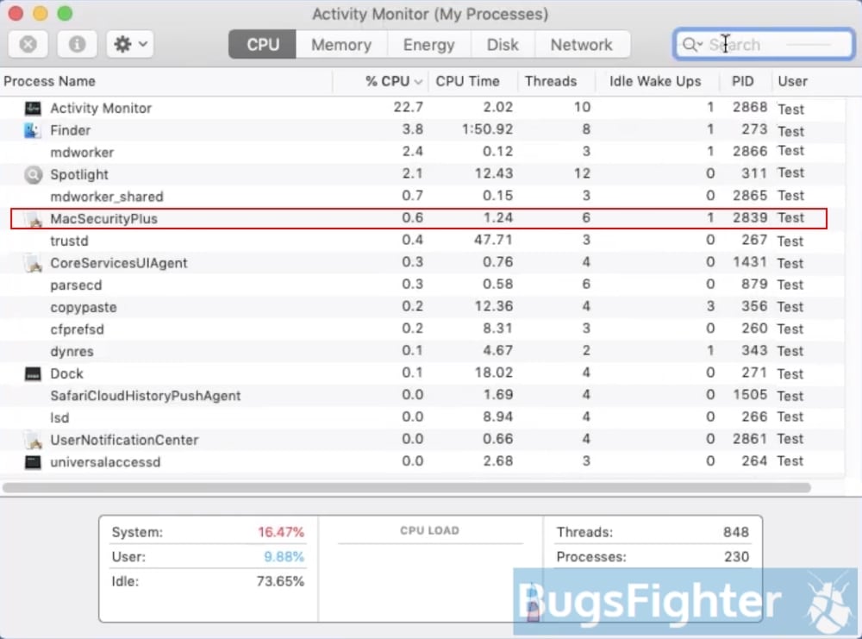Sort by the Threads column header
862x639 pixels.
[x=550, y=81]
